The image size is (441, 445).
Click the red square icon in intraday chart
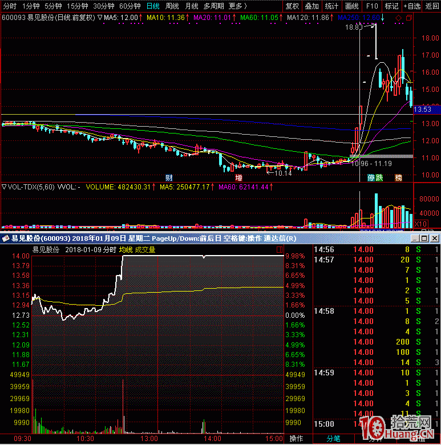(x=280, y=250)
